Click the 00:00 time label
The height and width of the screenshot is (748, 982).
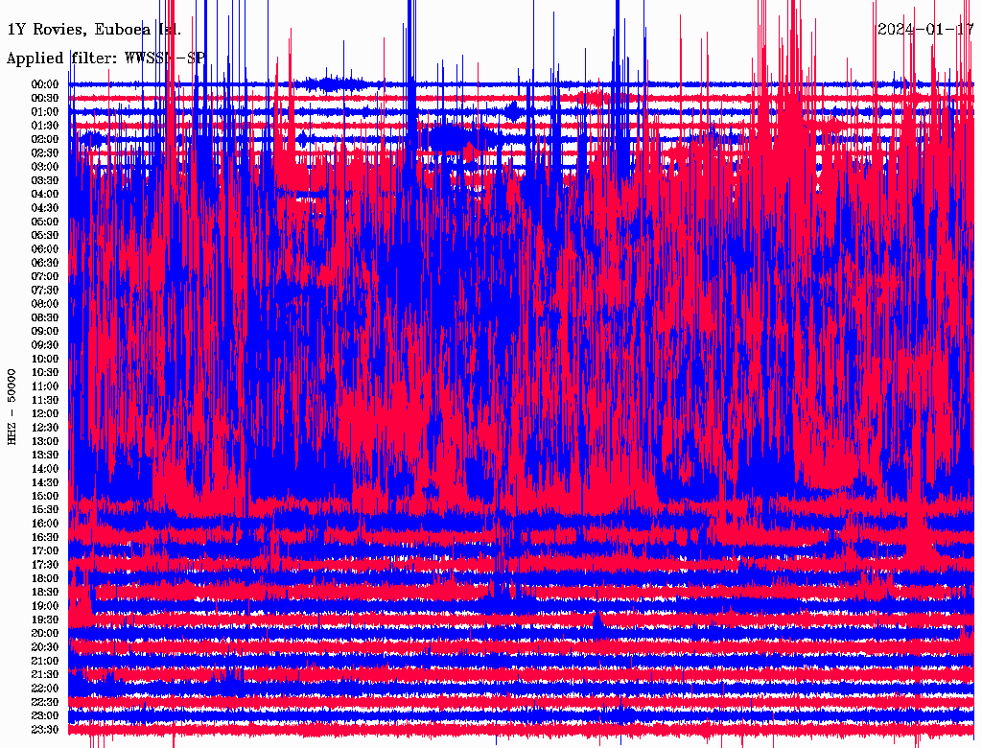point(45,84)
